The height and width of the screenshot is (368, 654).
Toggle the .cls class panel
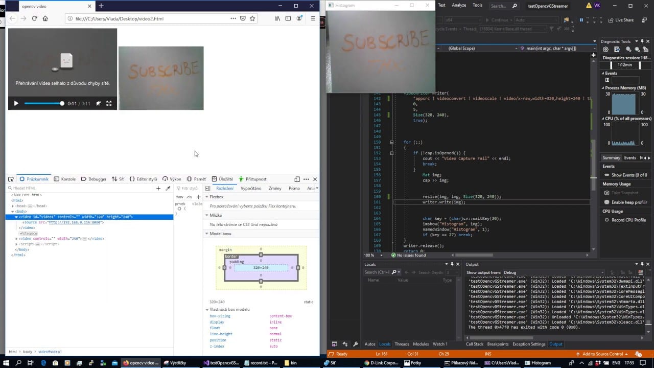[x=189, y=197]
